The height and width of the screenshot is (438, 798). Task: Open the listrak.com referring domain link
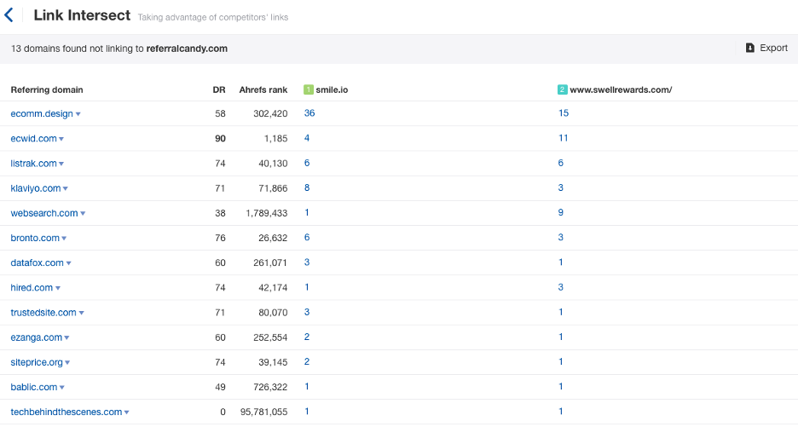pyautogui.click(x=33, y=164)
